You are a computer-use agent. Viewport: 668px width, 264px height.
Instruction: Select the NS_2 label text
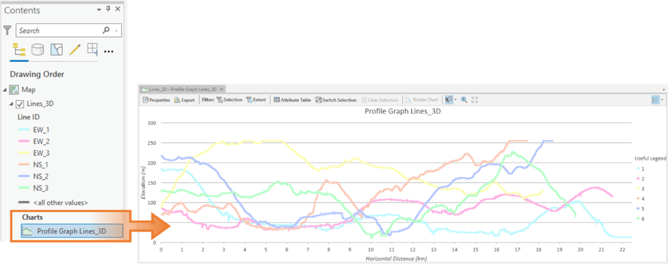(41, 177)
